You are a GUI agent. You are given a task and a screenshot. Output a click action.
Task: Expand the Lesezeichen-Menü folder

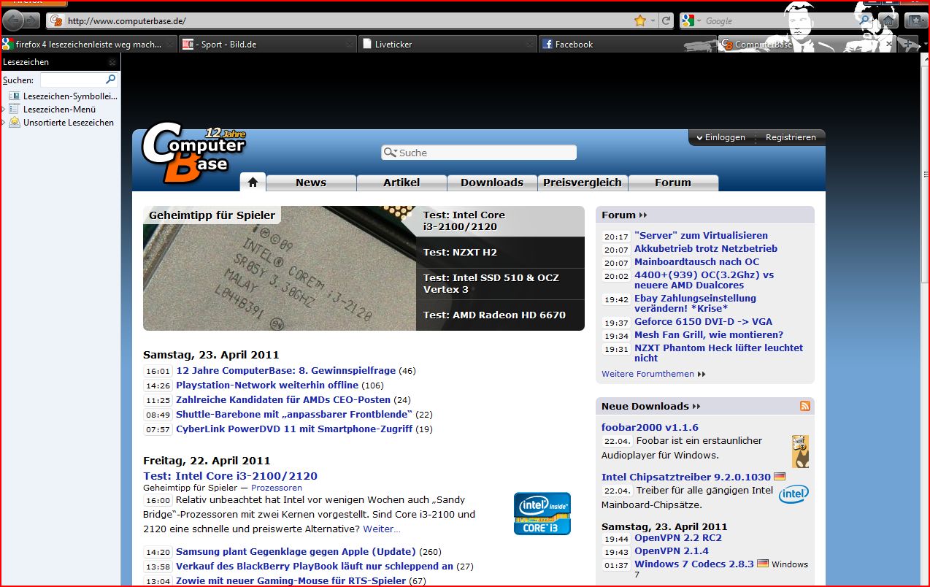click(3, 110)
